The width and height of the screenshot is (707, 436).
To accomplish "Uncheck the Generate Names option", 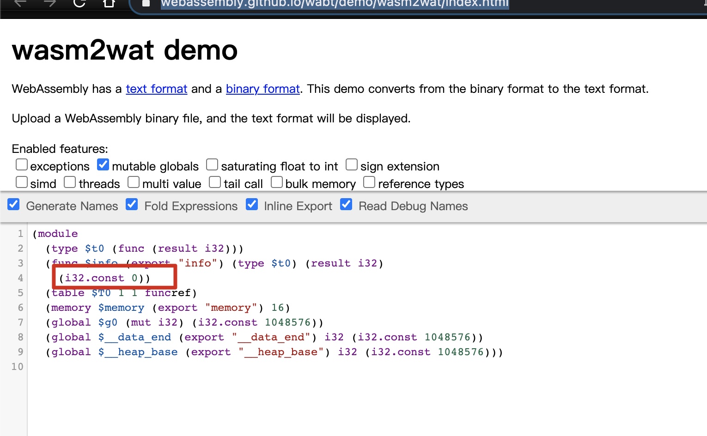I will 14,204.
